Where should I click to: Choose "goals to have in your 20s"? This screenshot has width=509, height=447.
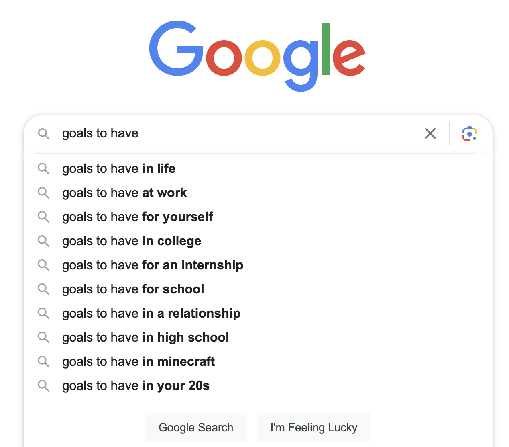click(136, 386)
